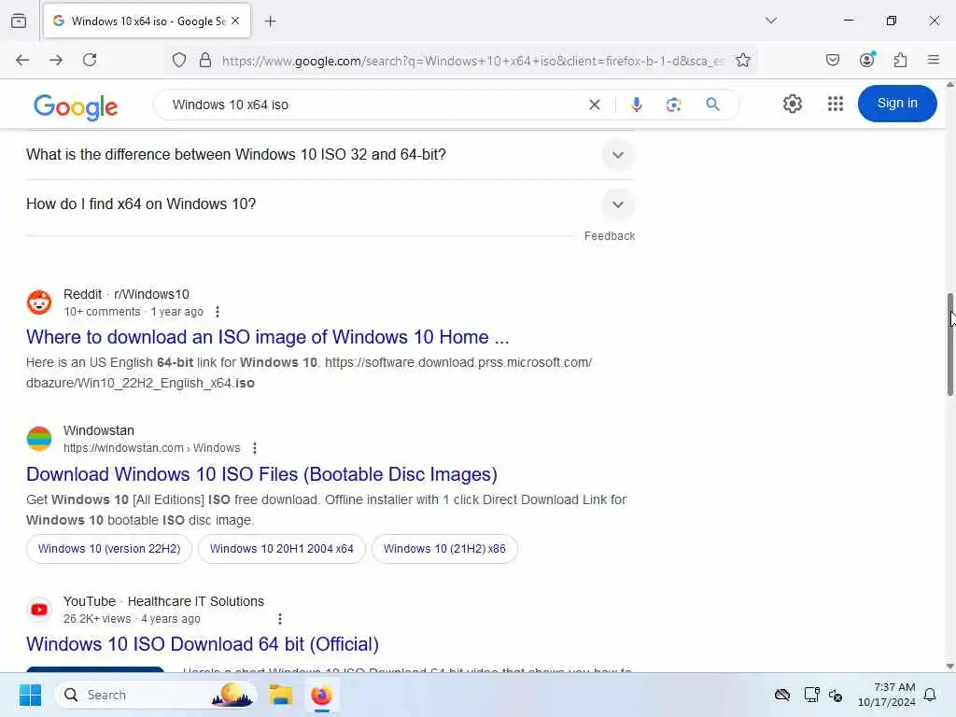This screenshot has width=956, height=717.
Task: Open a new tab with plus button
Action: tap(270, 21)
